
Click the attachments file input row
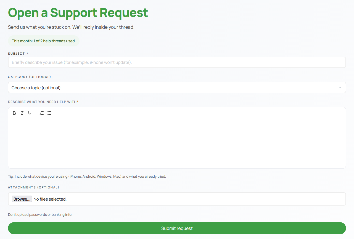pyautogui.click(x=177, y=199)
